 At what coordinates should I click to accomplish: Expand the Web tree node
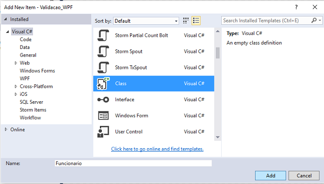click(16, 63)
